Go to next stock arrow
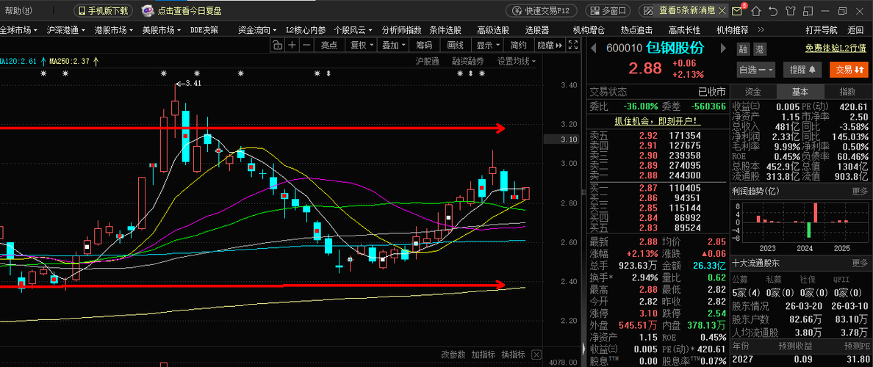 pos(723,48)
